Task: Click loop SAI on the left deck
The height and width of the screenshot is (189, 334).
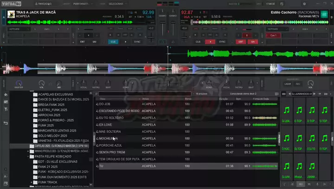Action: pos(94,42)
